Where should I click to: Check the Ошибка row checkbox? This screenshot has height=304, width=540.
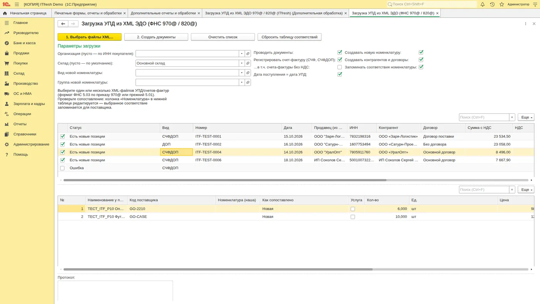pyautogui.click(x=62, y=168)
